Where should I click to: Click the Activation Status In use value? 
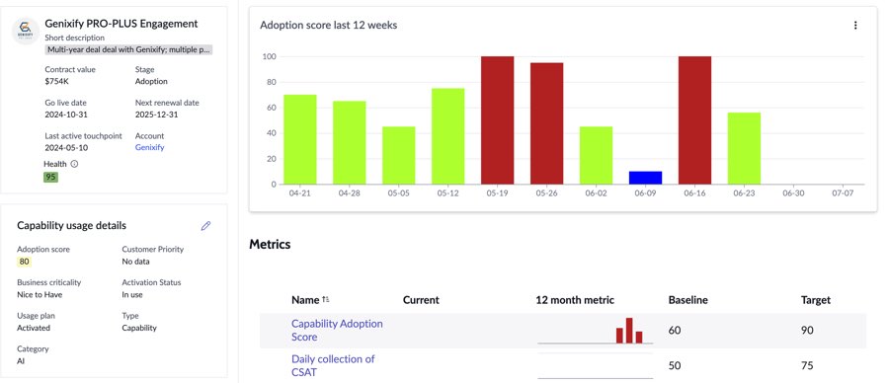click(132, 294)
